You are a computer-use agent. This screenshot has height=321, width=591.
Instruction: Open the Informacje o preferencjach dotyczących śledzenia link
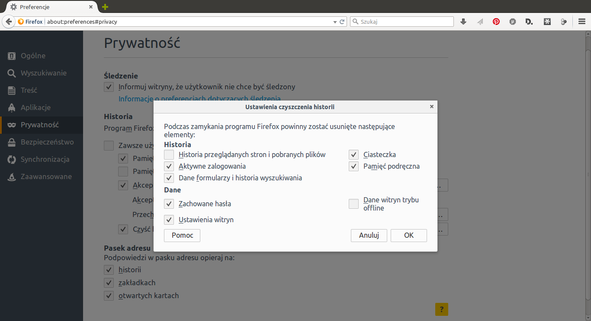(199, 99)
